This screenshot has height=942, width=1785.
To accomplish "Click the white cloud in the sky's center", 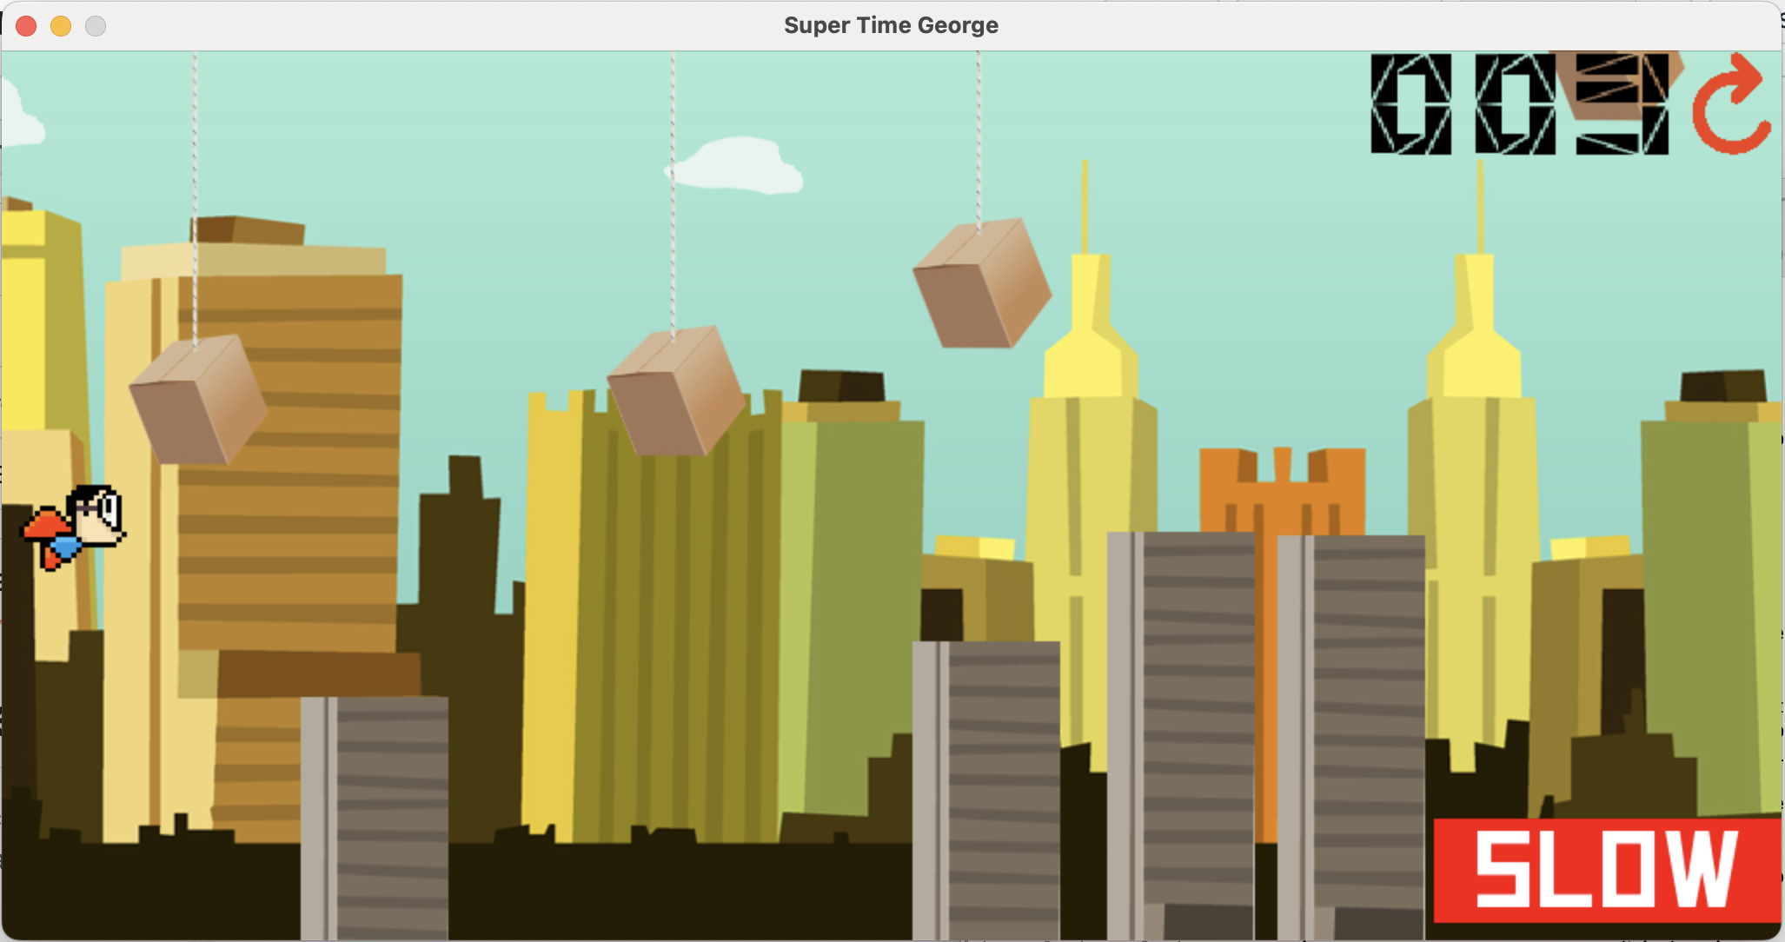I will [x=739, y=165].
